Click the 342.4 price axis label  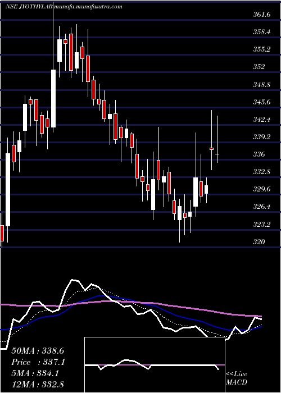click(262, 119)
